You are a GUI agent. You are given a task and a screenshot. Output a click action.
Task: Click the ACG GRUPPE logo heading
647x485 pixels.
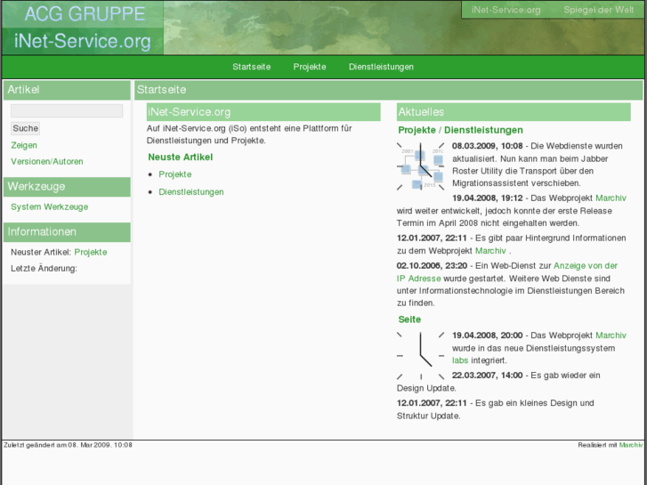(x=85, y=13)
